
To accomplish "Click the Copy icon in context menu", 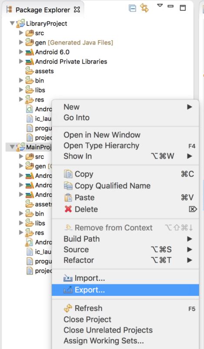I will pyautogui.click(x=68, y=174).
